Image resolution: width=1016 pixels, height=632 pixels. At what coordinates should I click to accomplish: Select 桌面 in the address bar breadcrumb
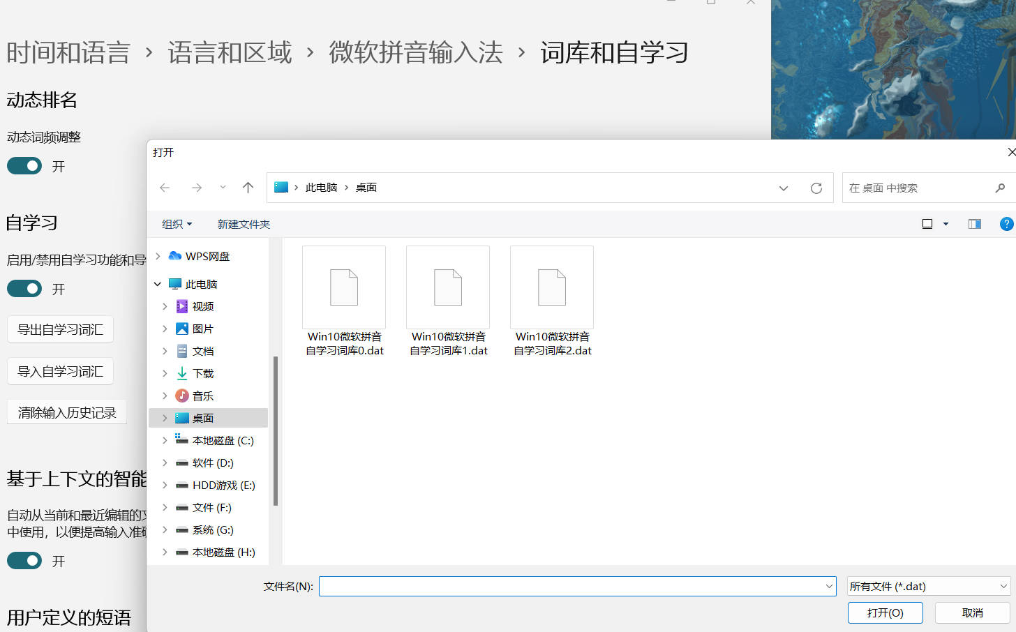pyautogui.click(x=366, y=187)
